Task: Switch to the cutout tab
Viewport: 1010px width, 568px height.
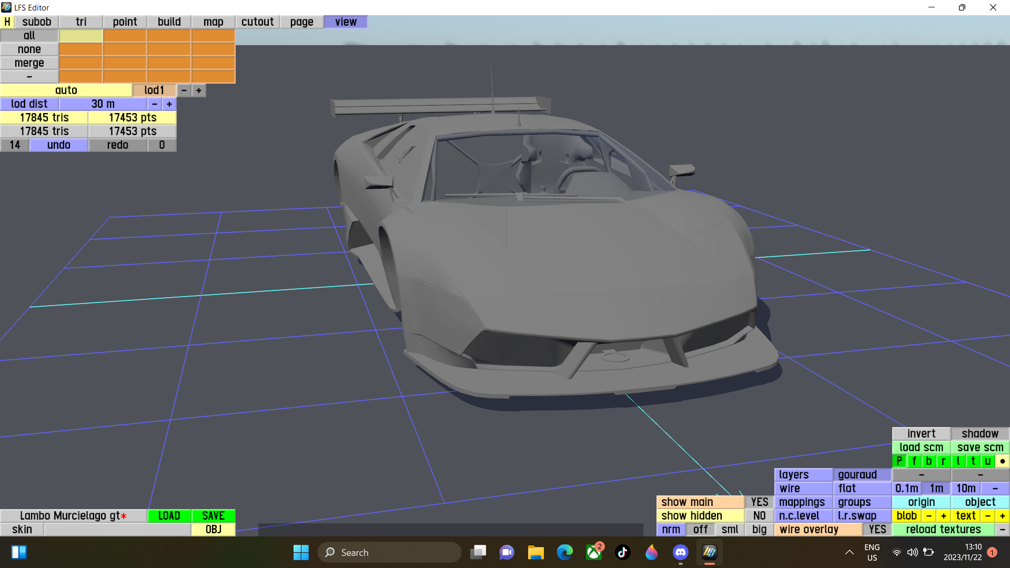Action: 257,22
